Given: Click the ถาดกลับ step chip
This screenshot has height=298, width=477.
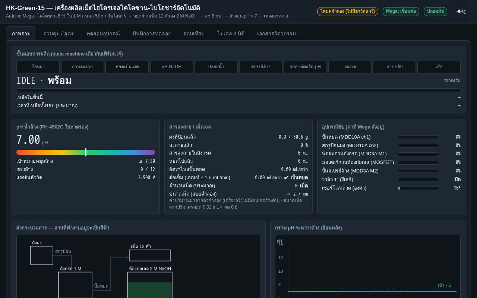Looking at the screenshot, I should click(394, 67).
